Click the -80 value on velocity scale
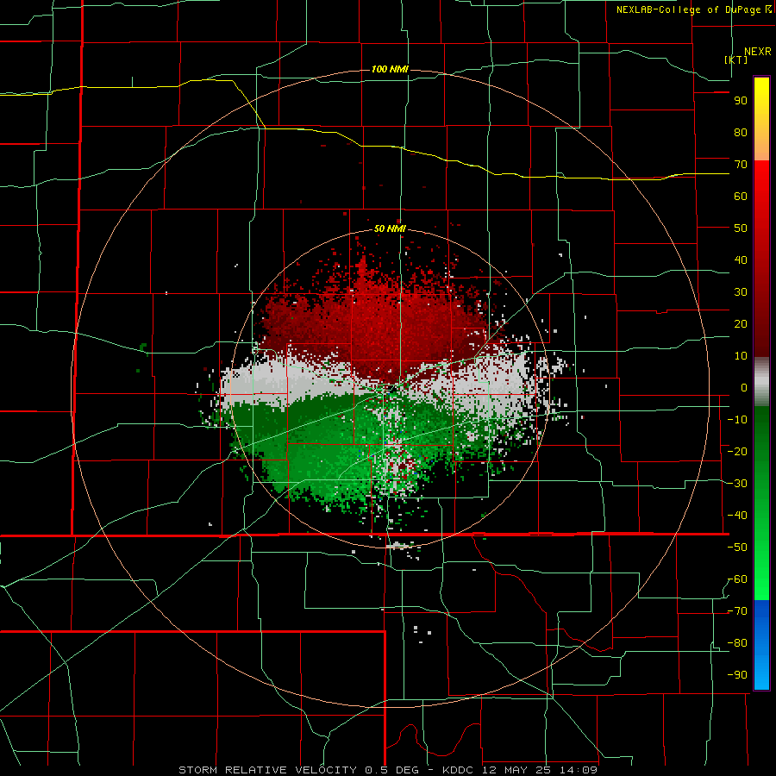The height and width of the screenshot is (776, 776). (737, 643)
